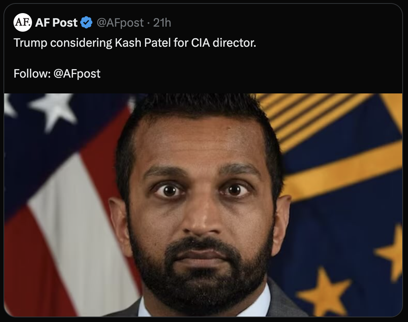This screenshot has height=322, width=408.
Task: Click the blue verified checkmark badge
Action: [86, 23]
